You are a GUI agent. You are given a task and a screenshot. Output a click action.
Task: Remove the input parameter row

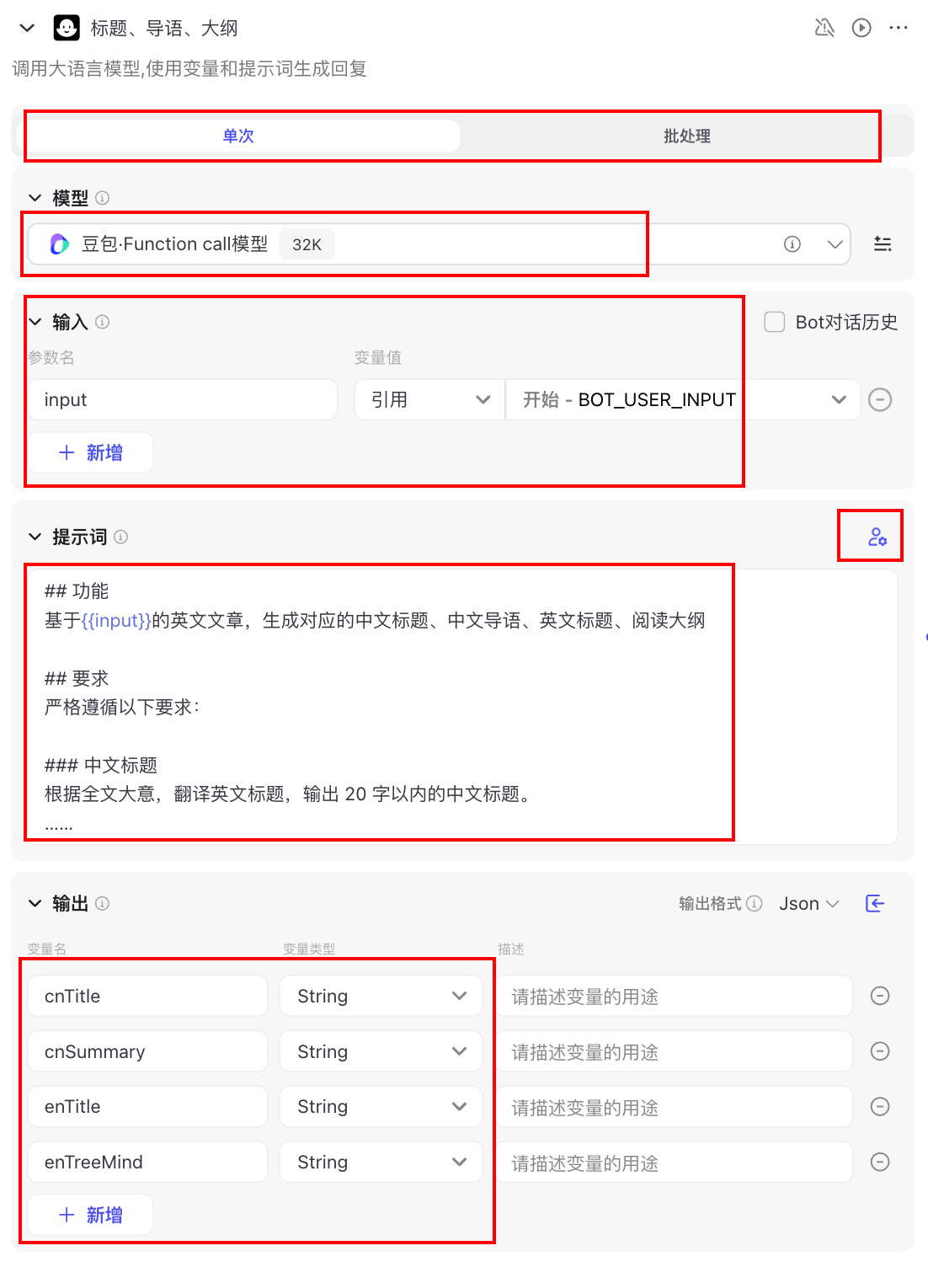pos(880,399)
